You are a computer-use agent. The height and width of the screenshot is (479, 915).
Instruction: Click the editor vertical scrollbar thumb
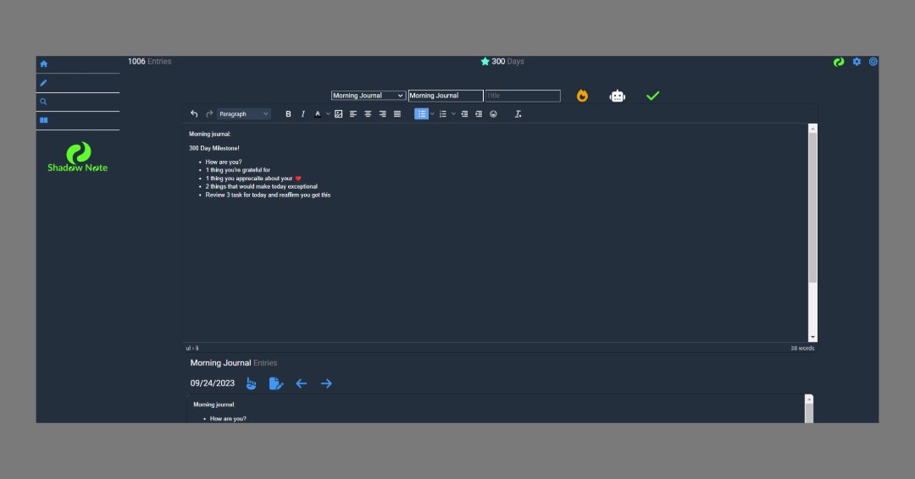pyautogui.click(x=812, y=208)
